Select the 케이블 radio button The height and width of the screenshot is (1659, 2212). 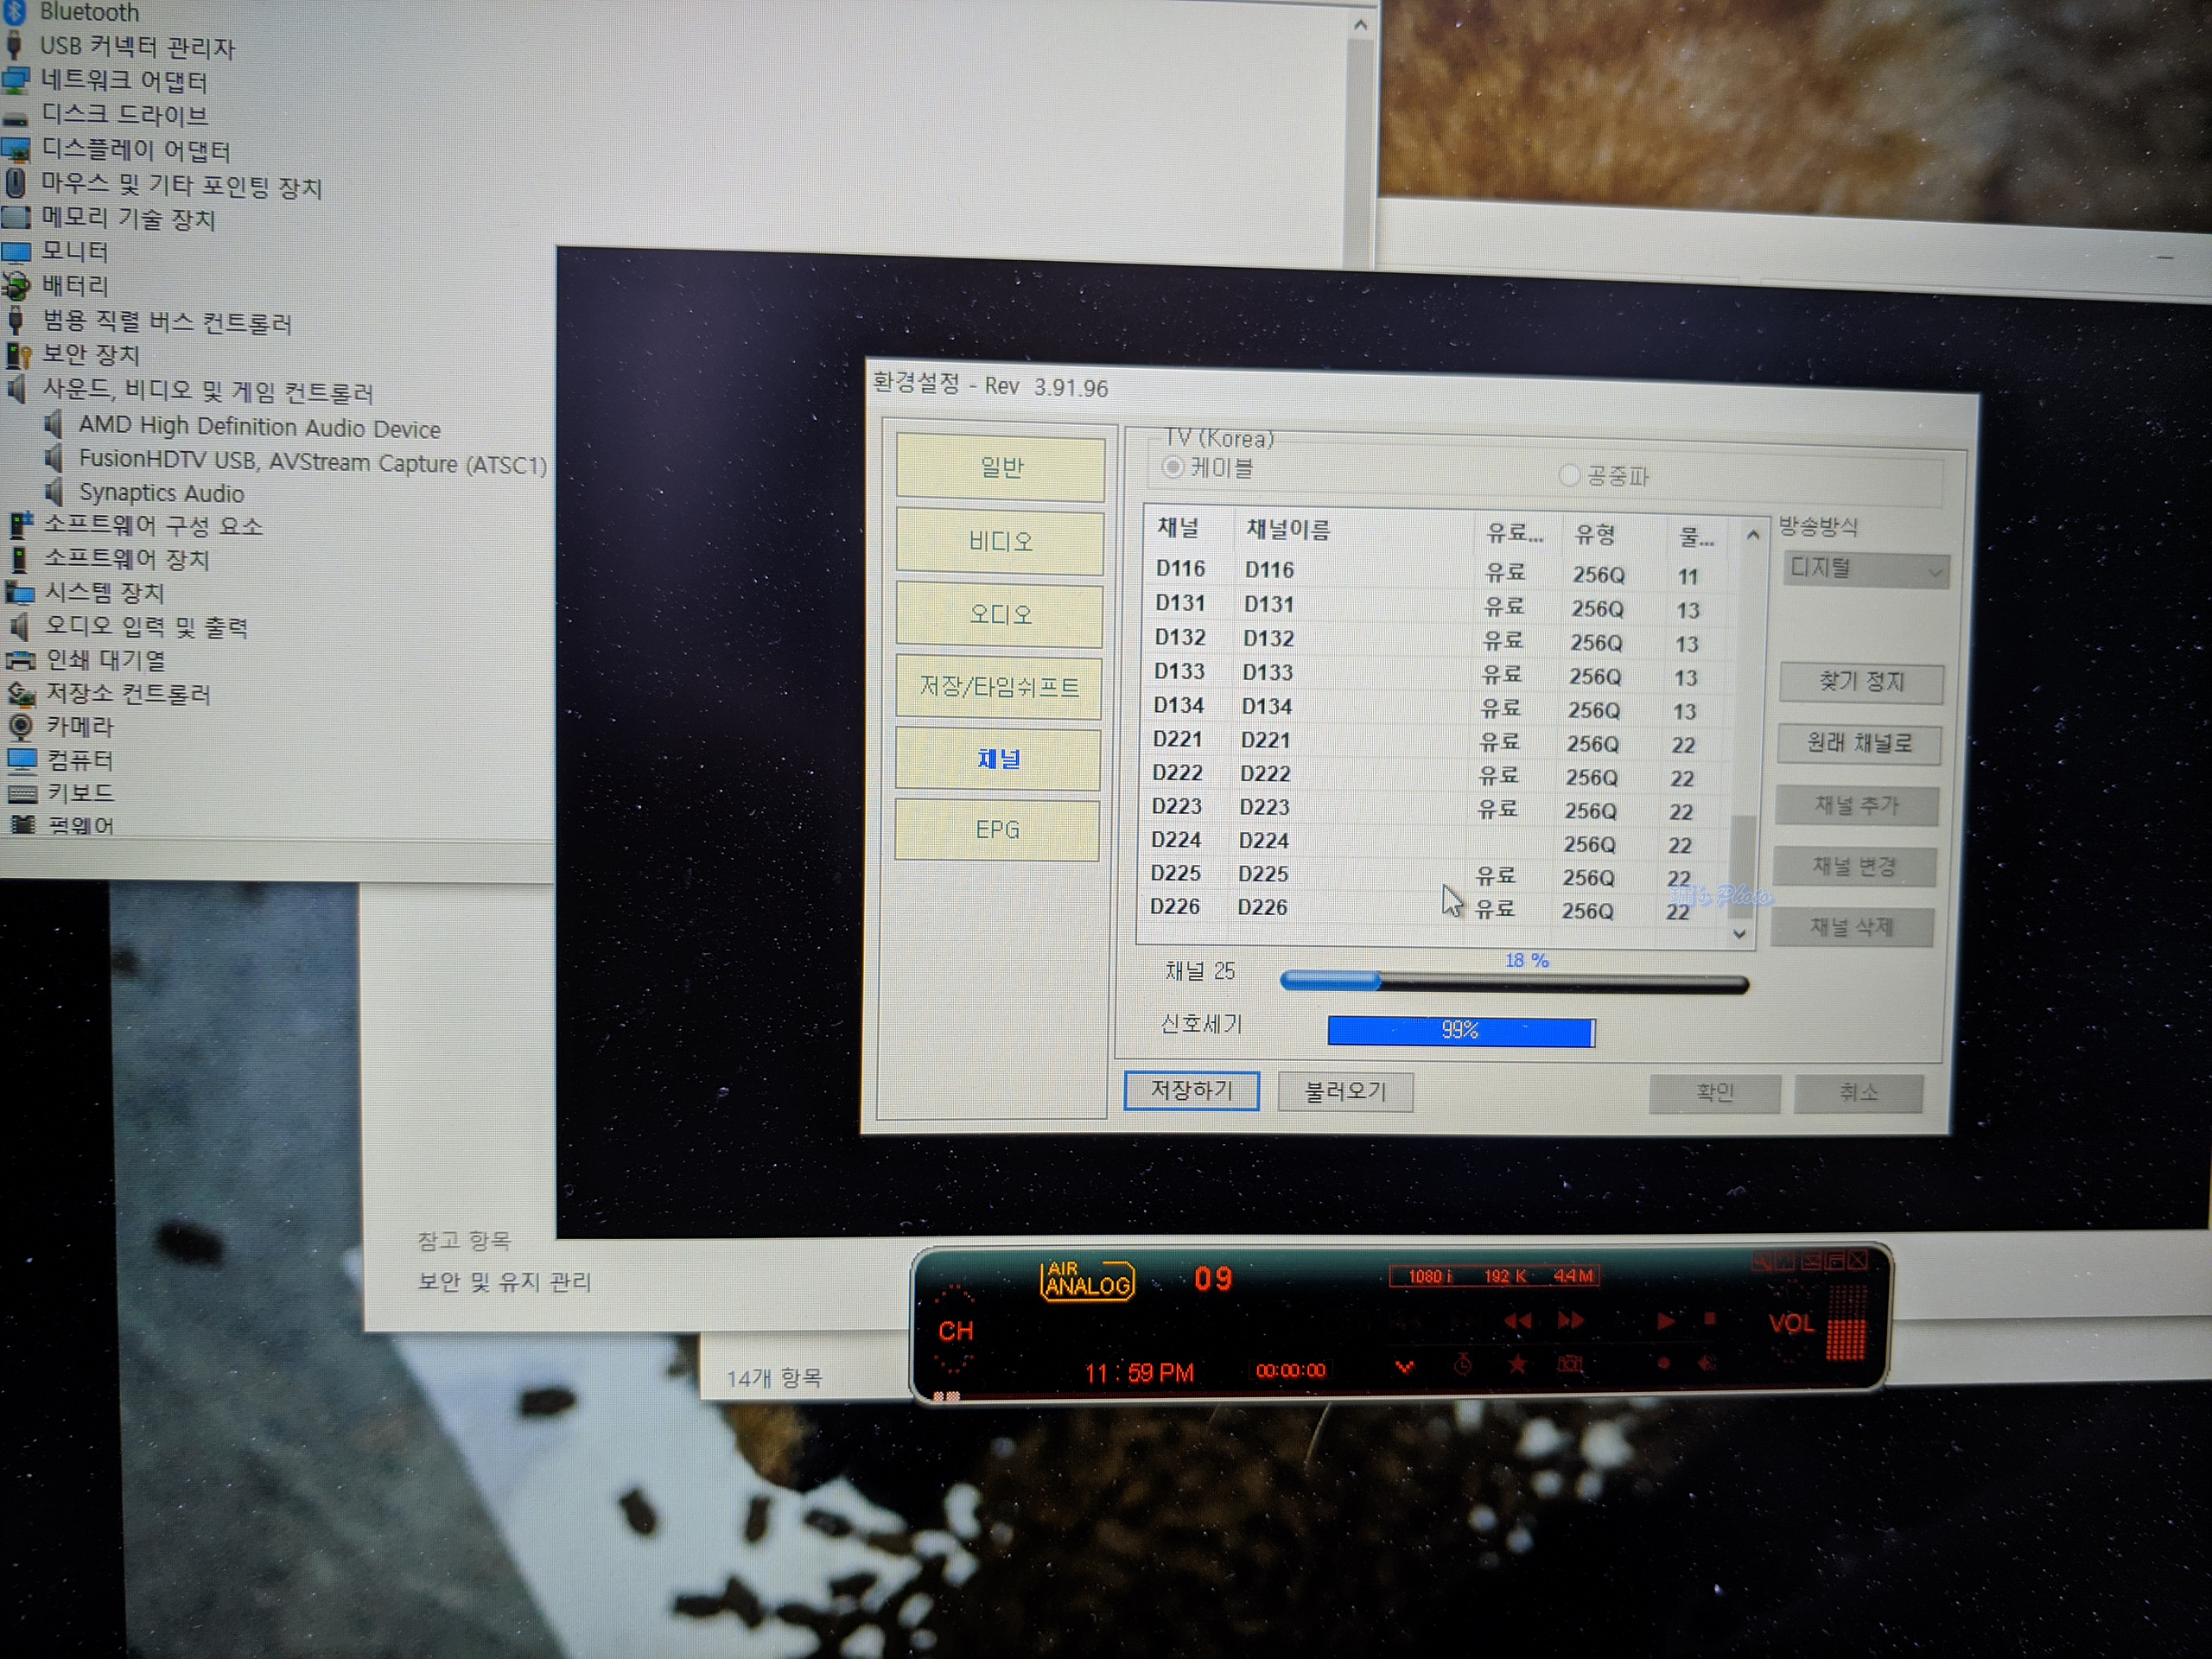click(1174, 467)
